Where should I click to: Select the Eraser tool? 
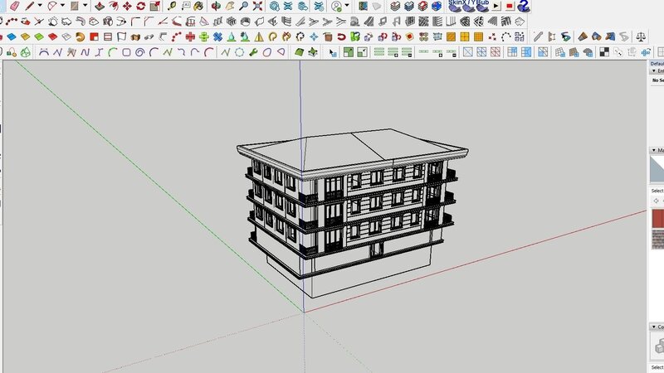pyautogui.click(x=14, y=6)
